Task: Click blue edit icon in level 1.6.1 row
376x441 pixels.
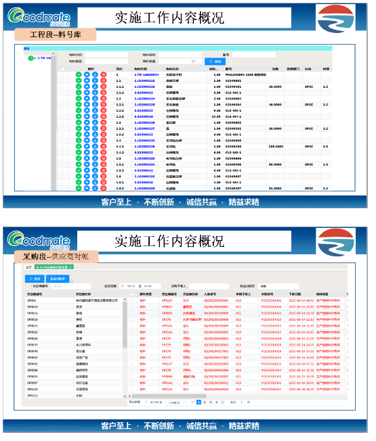Action: 96,182
